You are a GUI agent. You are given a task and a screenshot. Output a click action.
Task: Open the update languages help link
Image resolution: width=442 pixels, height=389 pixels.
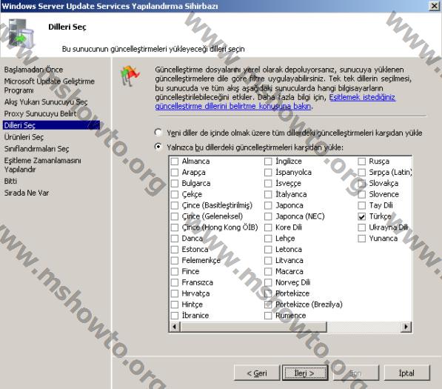(275, 102)
